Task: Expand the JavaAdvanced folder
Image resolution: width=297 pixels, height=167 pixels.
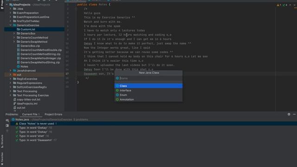Action: (x=10, y=71)
